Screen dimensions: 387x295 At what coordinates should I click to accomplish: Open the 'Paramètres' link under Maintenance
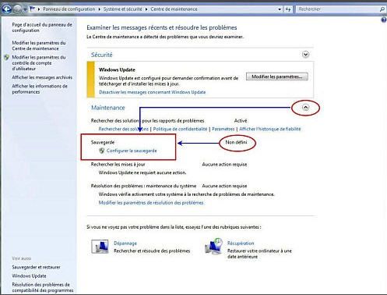click(223, 129)
